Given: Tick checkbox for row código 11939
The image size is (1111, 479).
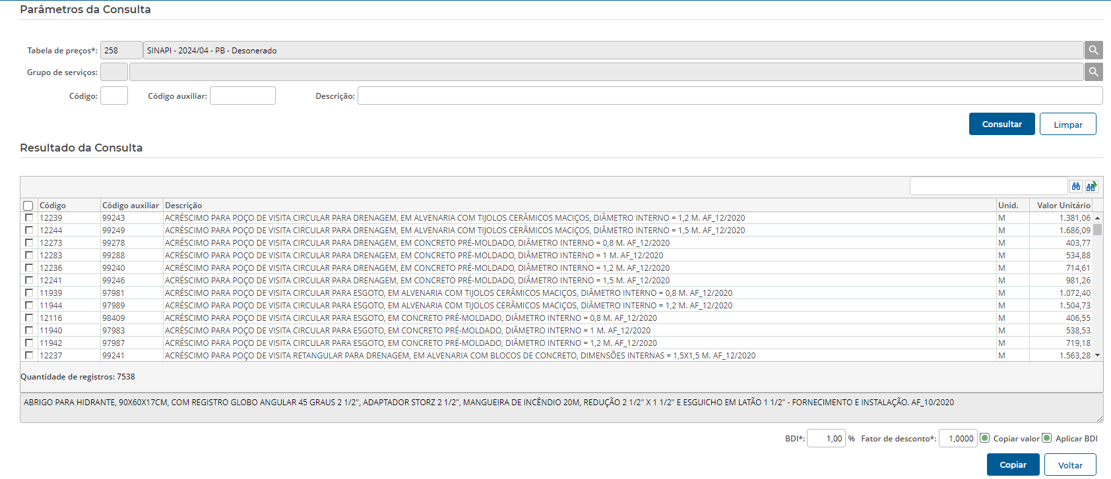Looking at the screenshot, I should tap(29, 293).
